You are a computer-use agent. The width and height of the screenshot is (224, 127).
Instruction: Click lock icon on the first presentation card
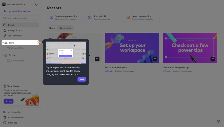(97, 59)
